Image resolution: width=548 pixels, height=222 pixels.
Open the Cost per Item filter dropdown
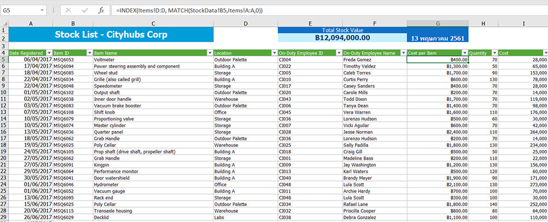tap(465, 53)
